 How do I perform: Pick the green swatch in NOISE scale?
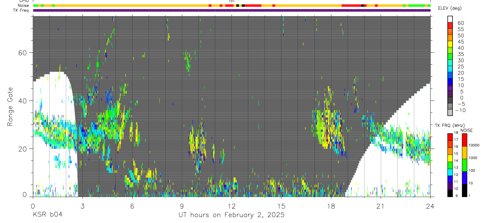click(x=465, y=165)
